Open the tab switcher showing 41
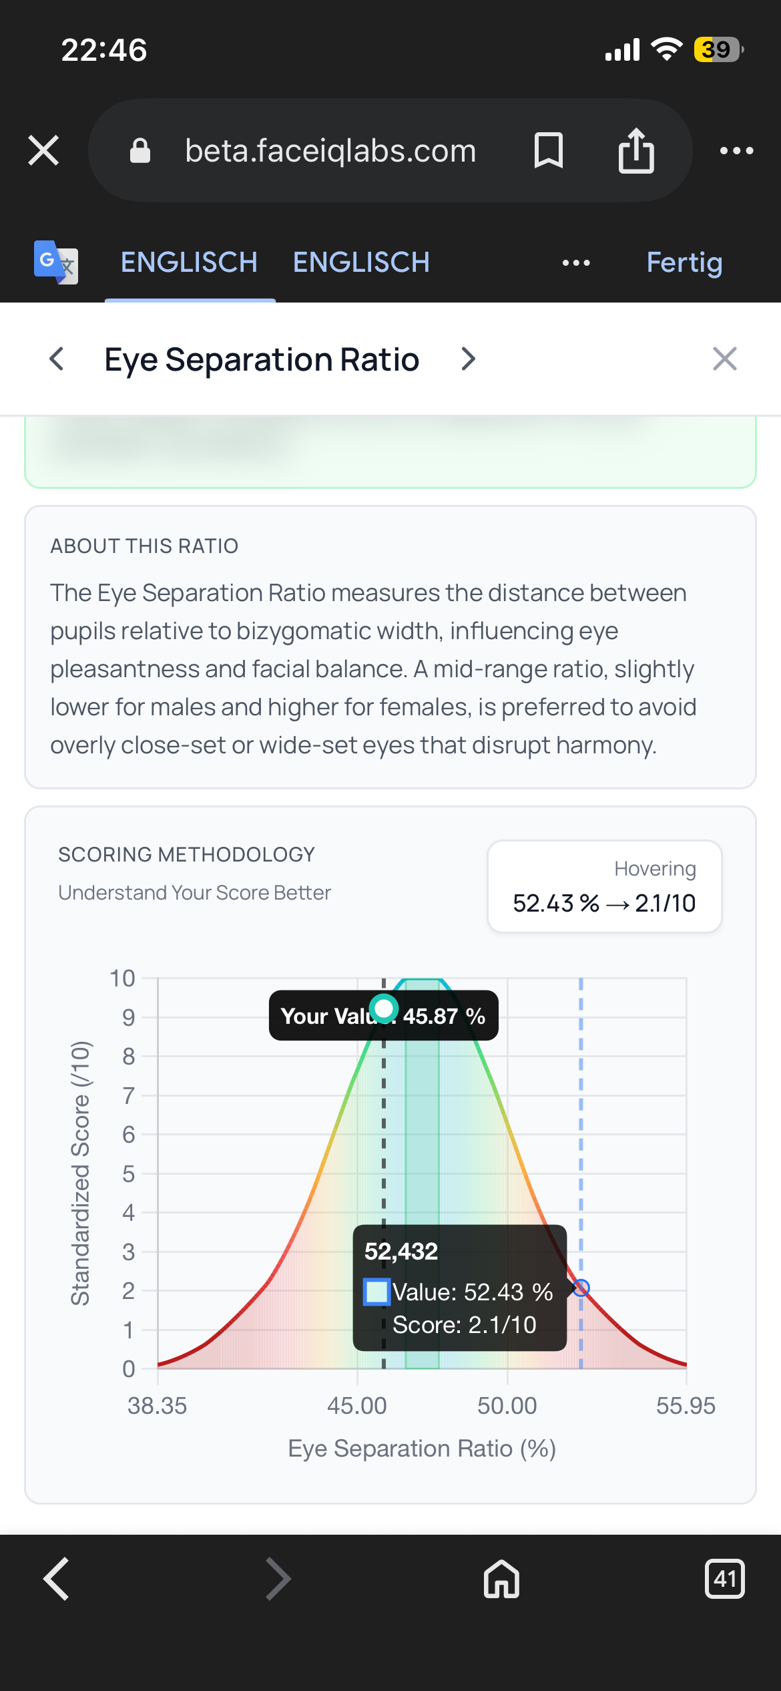 724,1579
